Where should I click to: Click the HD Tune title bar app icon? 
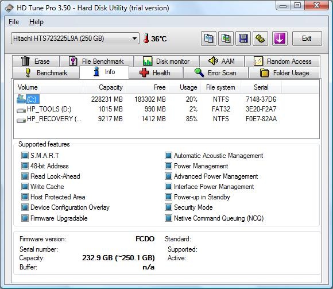(x=10, y=8)
